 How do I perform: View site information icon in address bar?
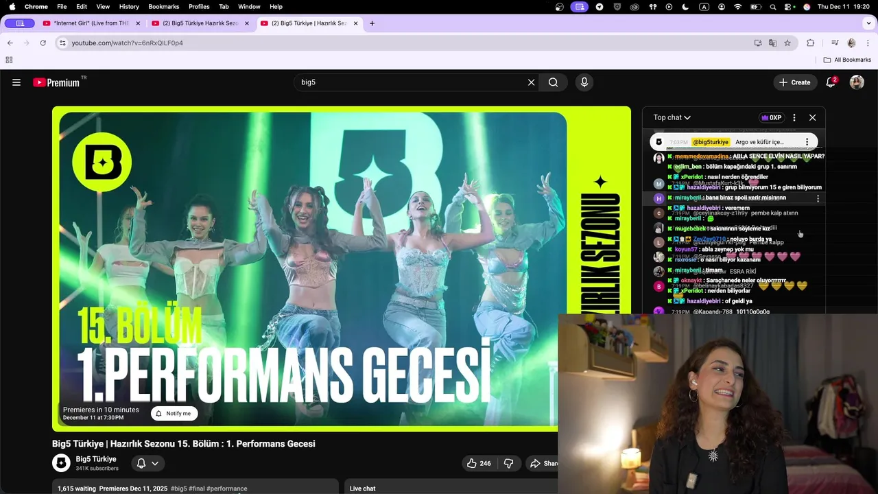(62, 43)
